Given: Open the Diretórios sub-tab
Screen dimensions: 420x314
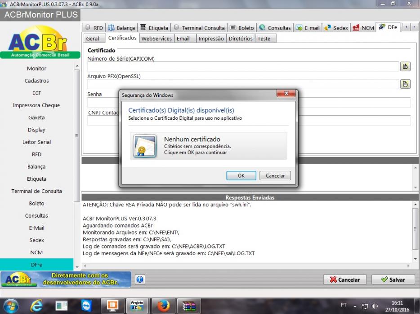Looking at the screenshot, I should [241, 39].
